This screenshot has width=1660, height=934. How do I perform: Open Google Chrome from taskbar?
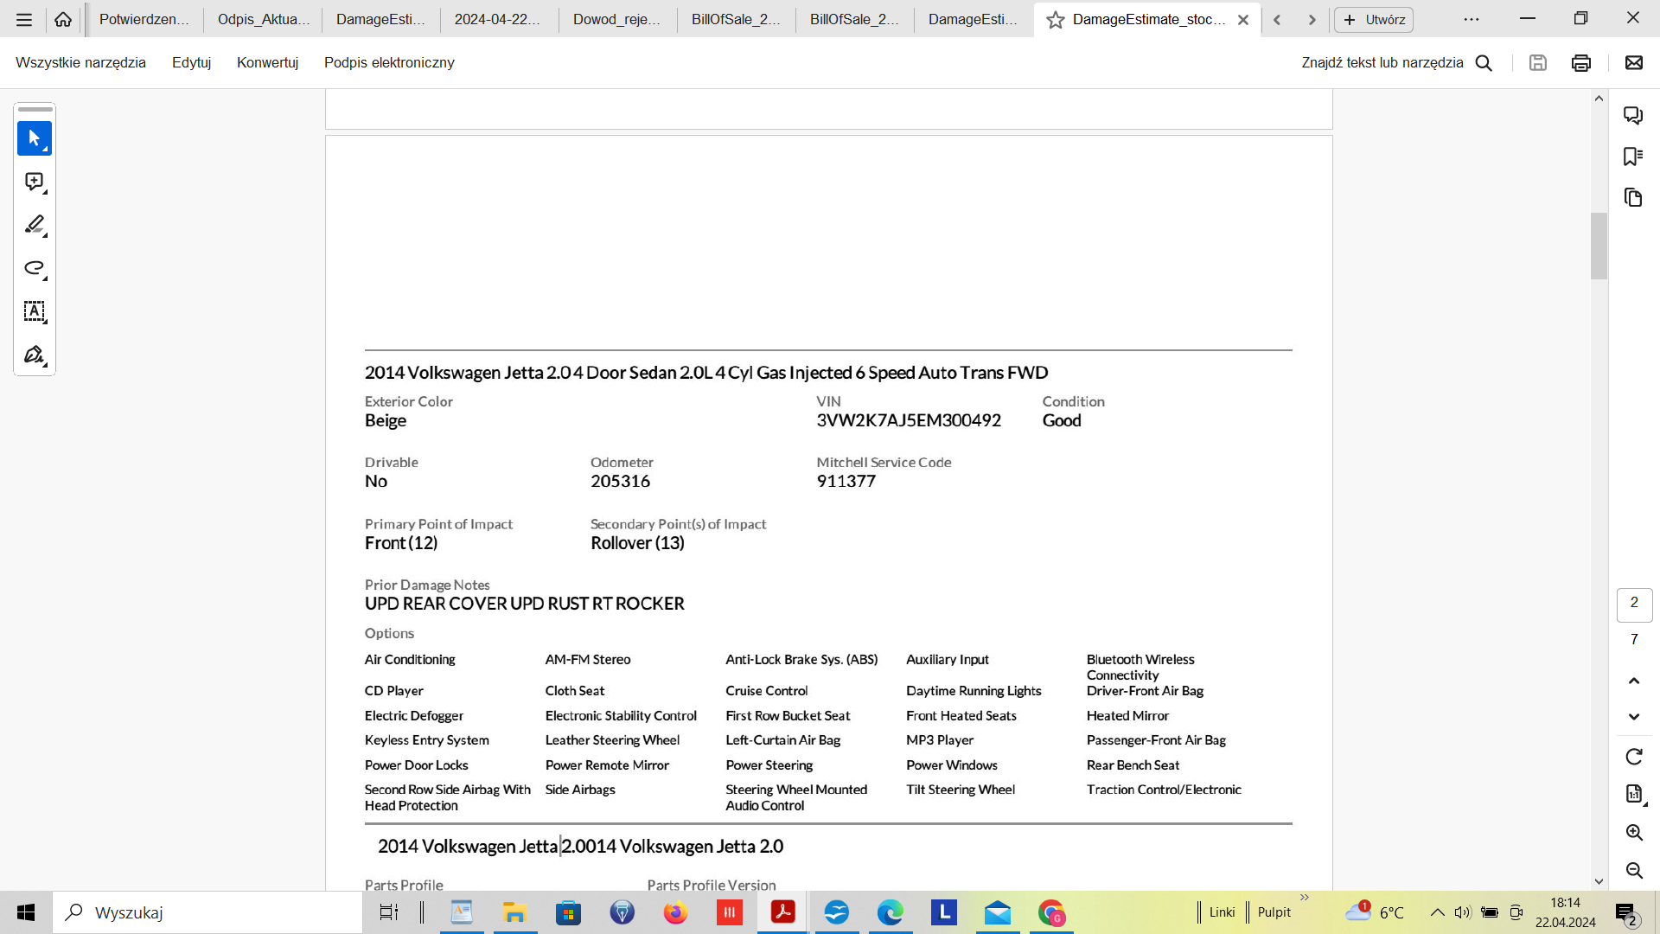(x=1050, y=912)
